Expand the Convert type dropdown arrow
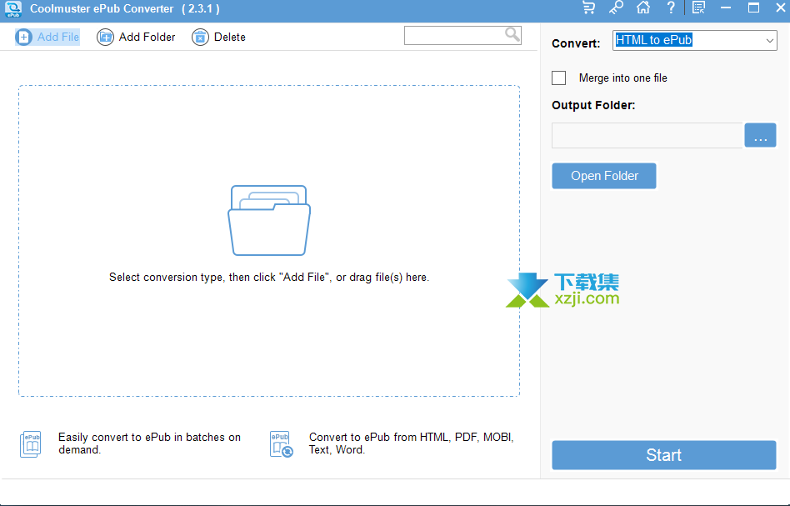 pos(768,40)
